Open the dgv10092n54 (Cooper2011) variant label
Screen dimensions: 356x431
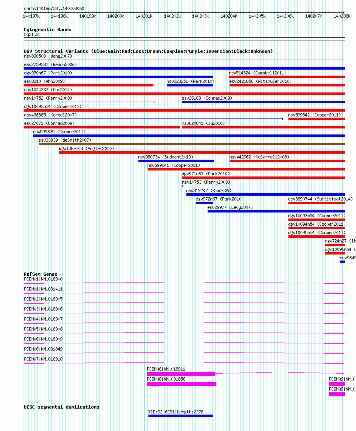53,106
